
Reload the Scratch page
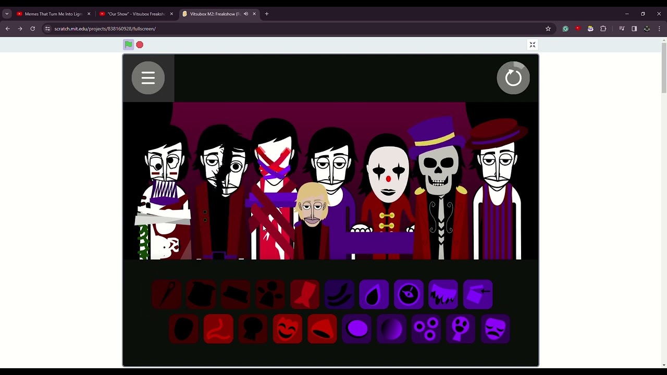32,29
